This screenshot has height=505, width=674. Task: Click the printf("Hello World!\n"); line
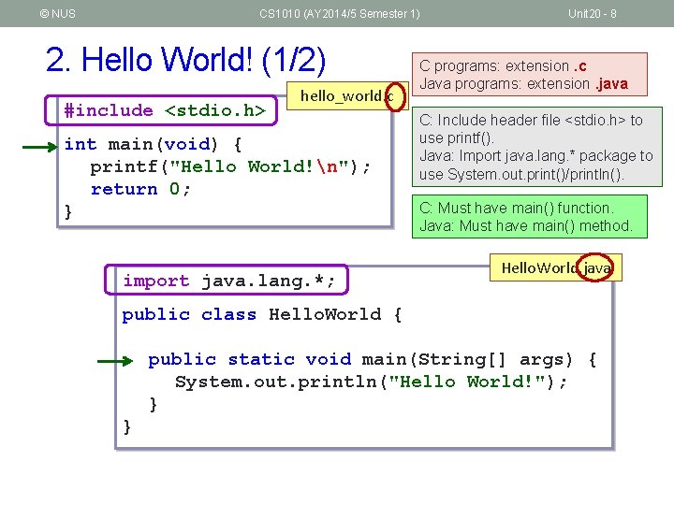pyautogui.click(x=230, y=166)
